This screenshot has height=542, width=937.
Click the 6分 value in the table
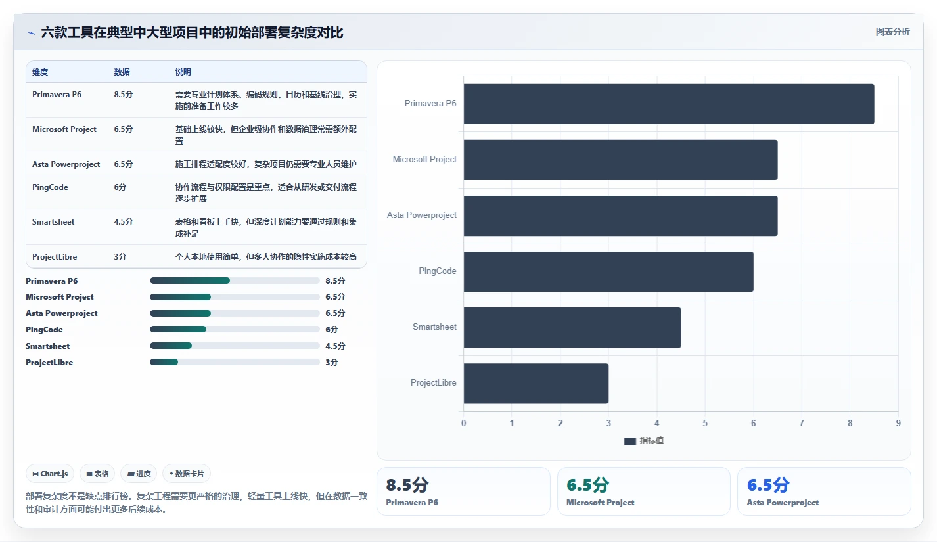click(120, 187)
